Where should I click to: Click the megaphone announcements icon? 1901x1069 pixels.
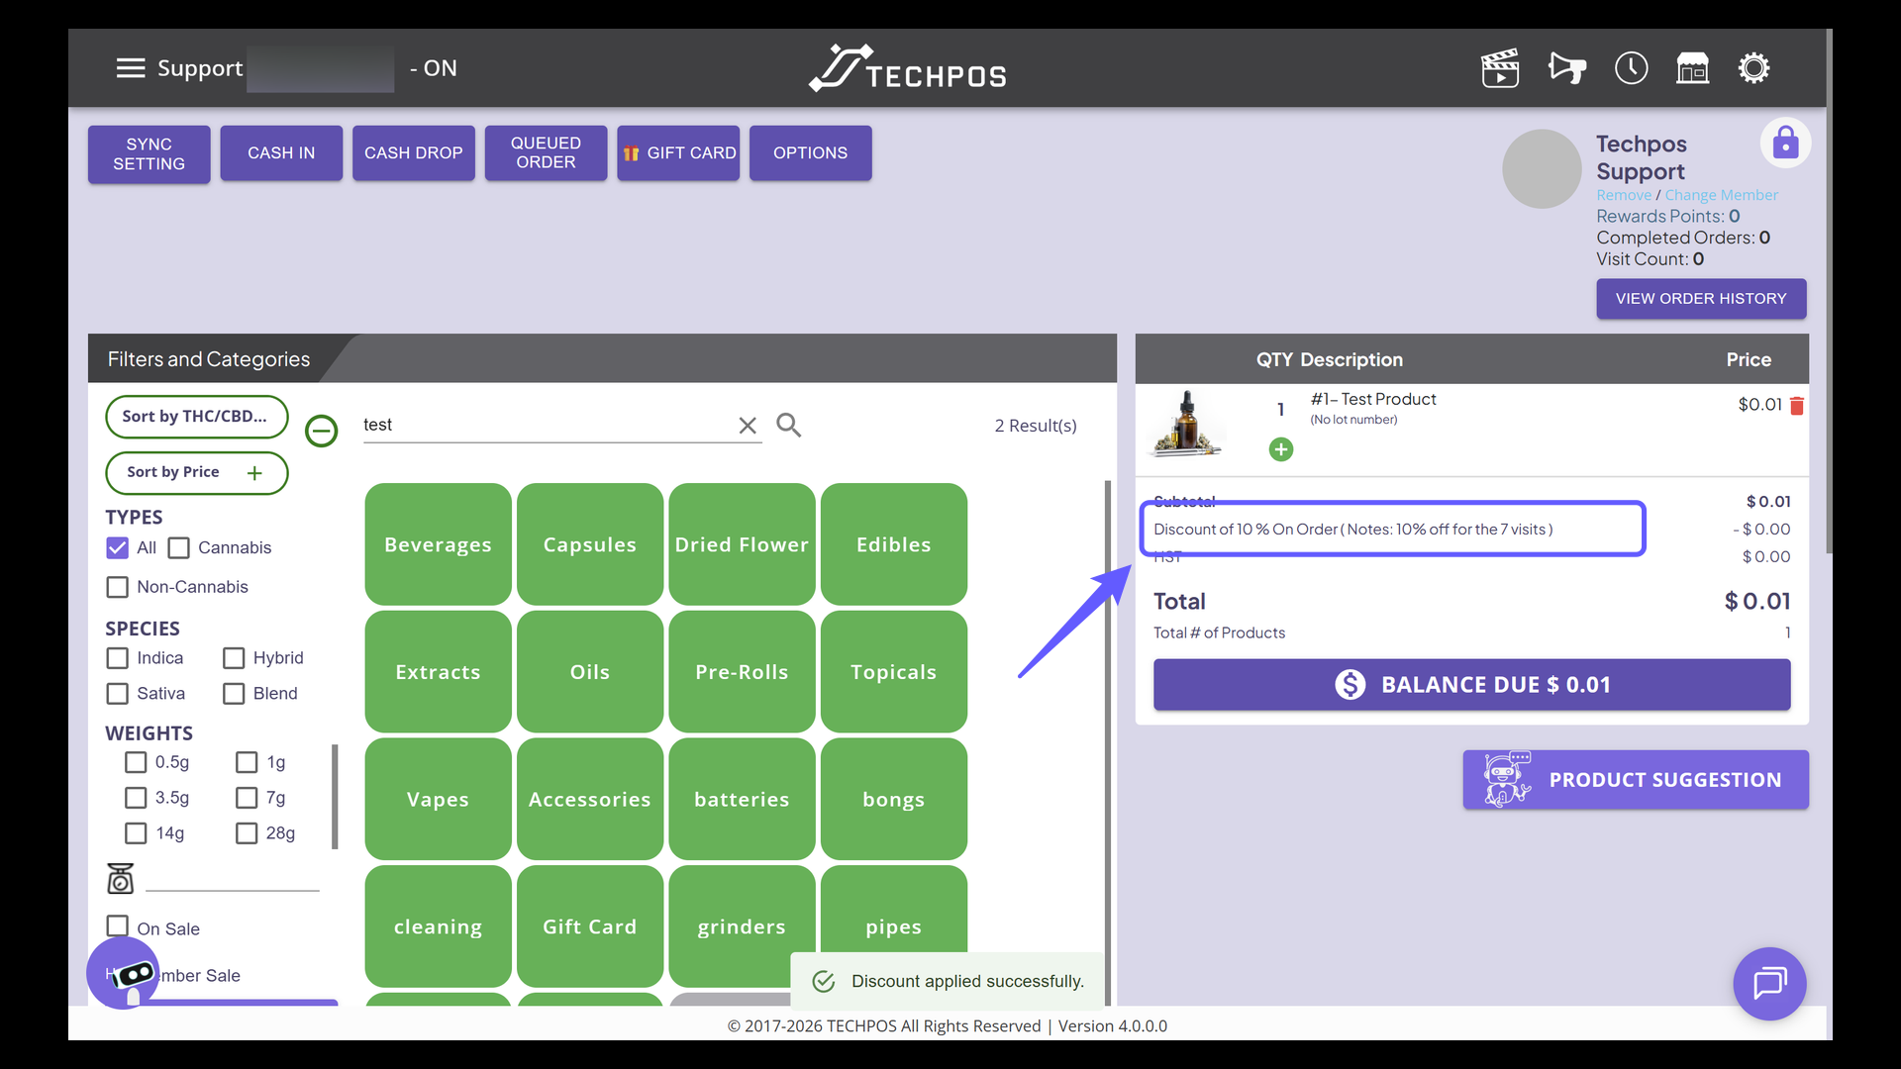coord(1566,68)
